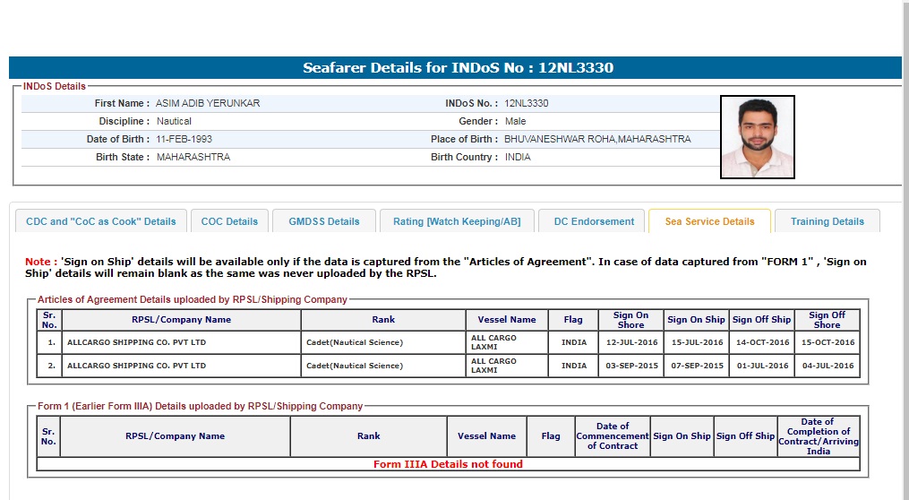Click the Vessel Name header in Articles table
Image resolution: width=909 pixels, height=500 pixels.
pos(507,320)
